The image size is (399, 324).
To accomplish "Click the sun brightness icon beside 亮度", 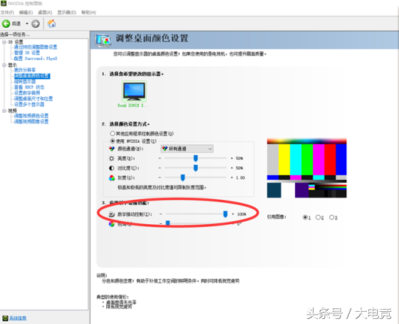I will point(112,158).
